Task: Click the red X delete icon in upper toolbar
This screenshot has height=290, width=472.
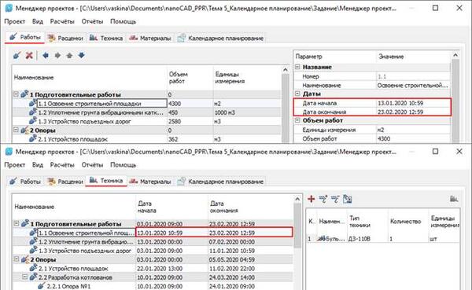Action: click(29, 55)
